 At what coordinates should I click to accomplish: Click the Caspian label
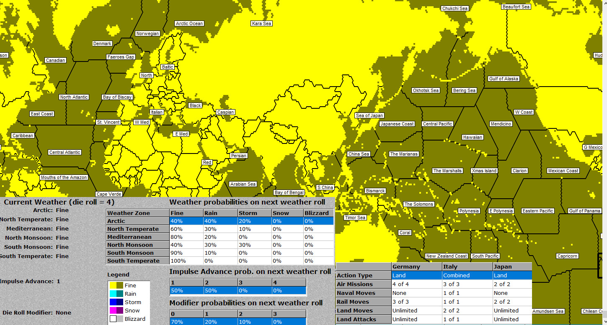pos(225,112)
